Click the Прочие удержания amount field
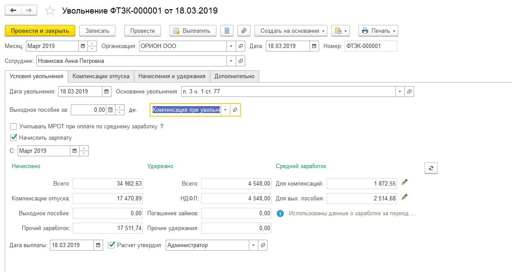512x272 pixels. 237,228
